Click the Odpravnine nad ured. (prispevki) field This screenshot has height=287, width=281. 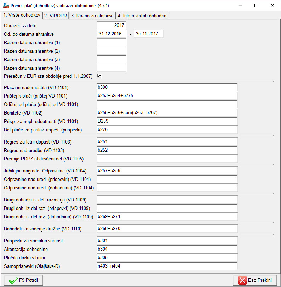pos(167,179)
